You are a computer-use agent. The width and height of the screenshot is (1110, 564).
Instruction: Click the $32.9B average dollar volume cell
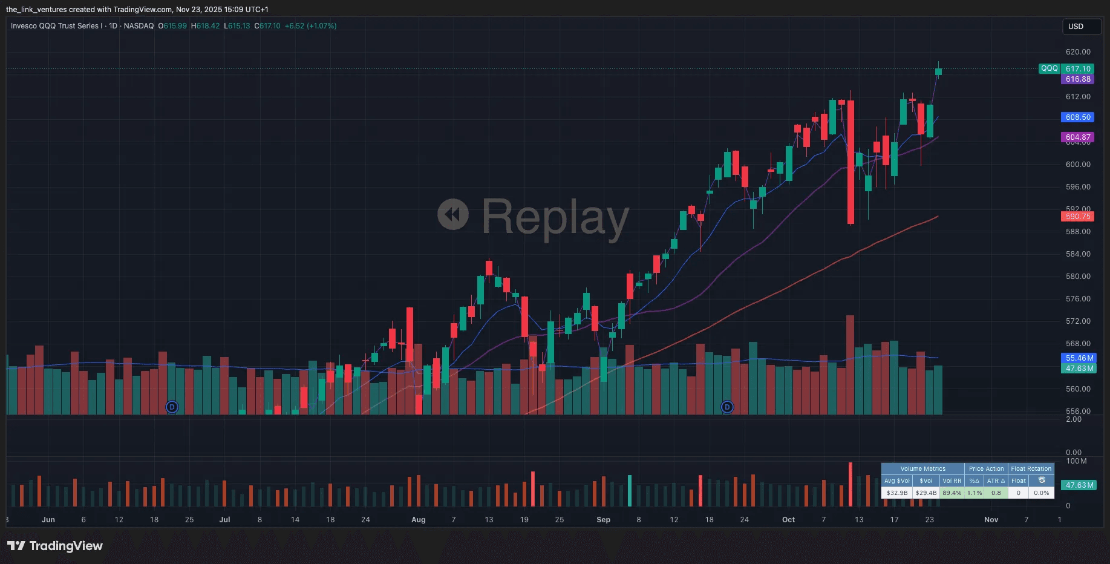896,493
